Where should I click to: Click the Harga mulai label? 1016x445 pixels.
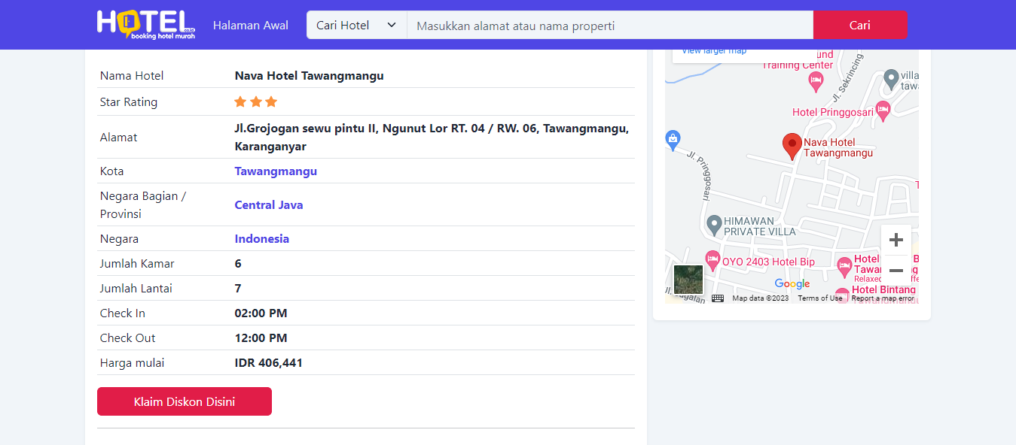pos(133,362)
